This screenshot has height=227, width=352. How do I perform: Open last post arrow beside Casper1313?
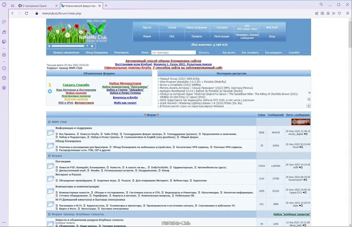(x=304, y=193)
